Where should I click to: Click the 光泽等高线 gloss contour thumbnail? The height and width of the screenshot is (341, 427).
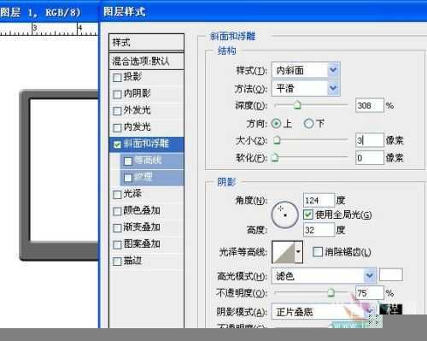click(x=284, y=252)
